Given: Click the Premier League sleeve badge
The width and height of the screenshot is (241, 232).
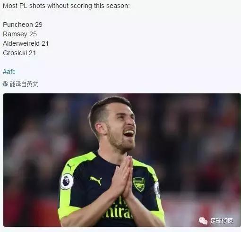Looking at the screenshot, I should click(67, 182).
